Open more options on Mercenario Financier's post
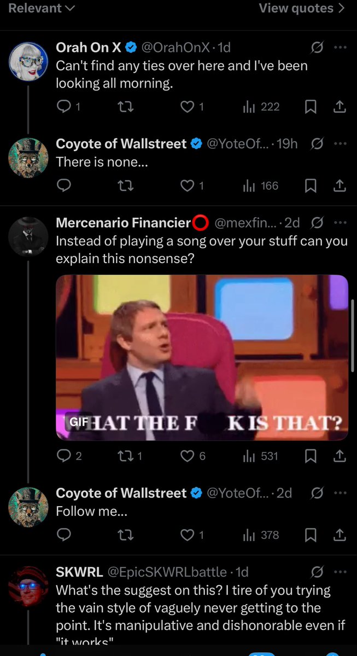357x656 pixels. click(x=341, y=223)
